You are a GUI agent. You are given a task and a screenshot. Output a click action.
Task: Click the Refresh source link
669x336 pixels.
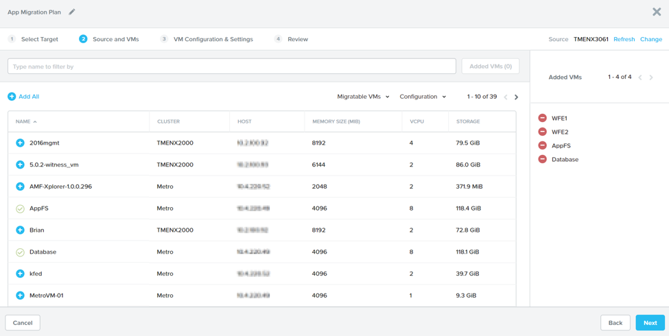click(624, 39)
